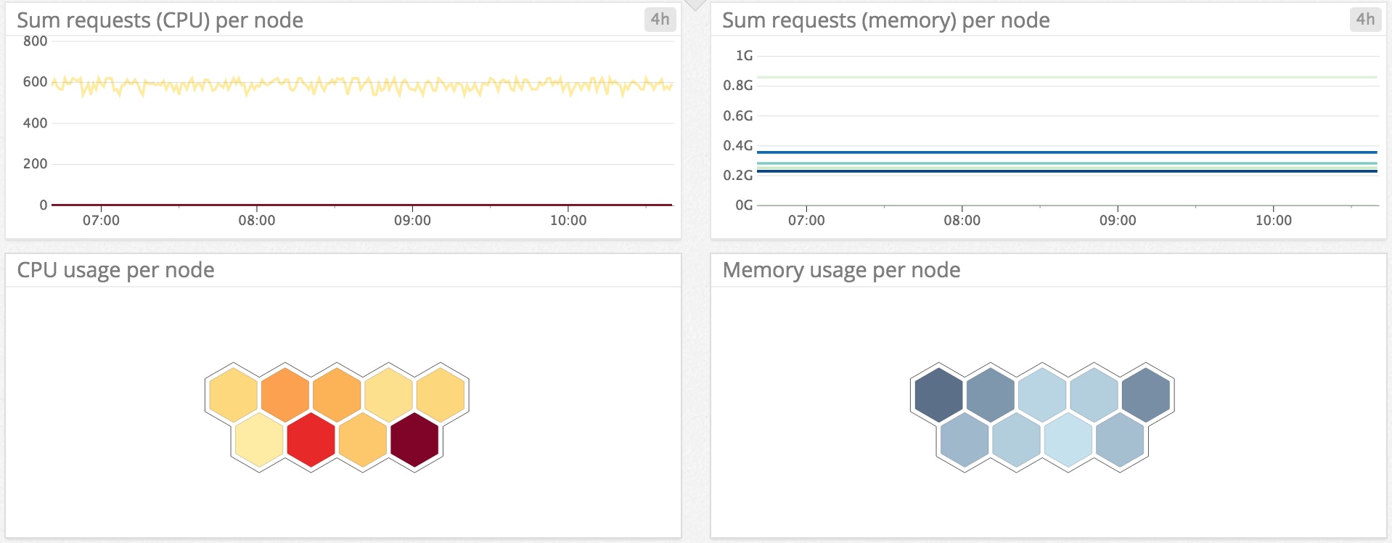Click the pale yellow hexagon in CPU usage bottom row

pos(259,439)
